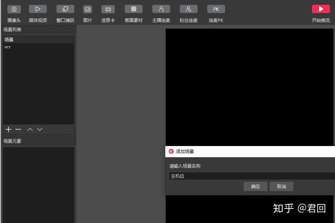Screen dimensions: 335x223
Task: Add an info card (信息卡)
Action: pyautogui.click(x=108, y=9)
